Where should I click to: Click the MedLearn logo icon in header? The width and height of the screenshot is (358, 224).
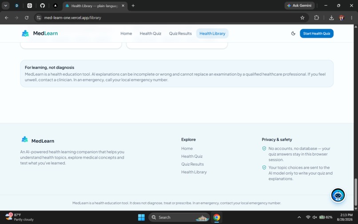click(25, 33)
